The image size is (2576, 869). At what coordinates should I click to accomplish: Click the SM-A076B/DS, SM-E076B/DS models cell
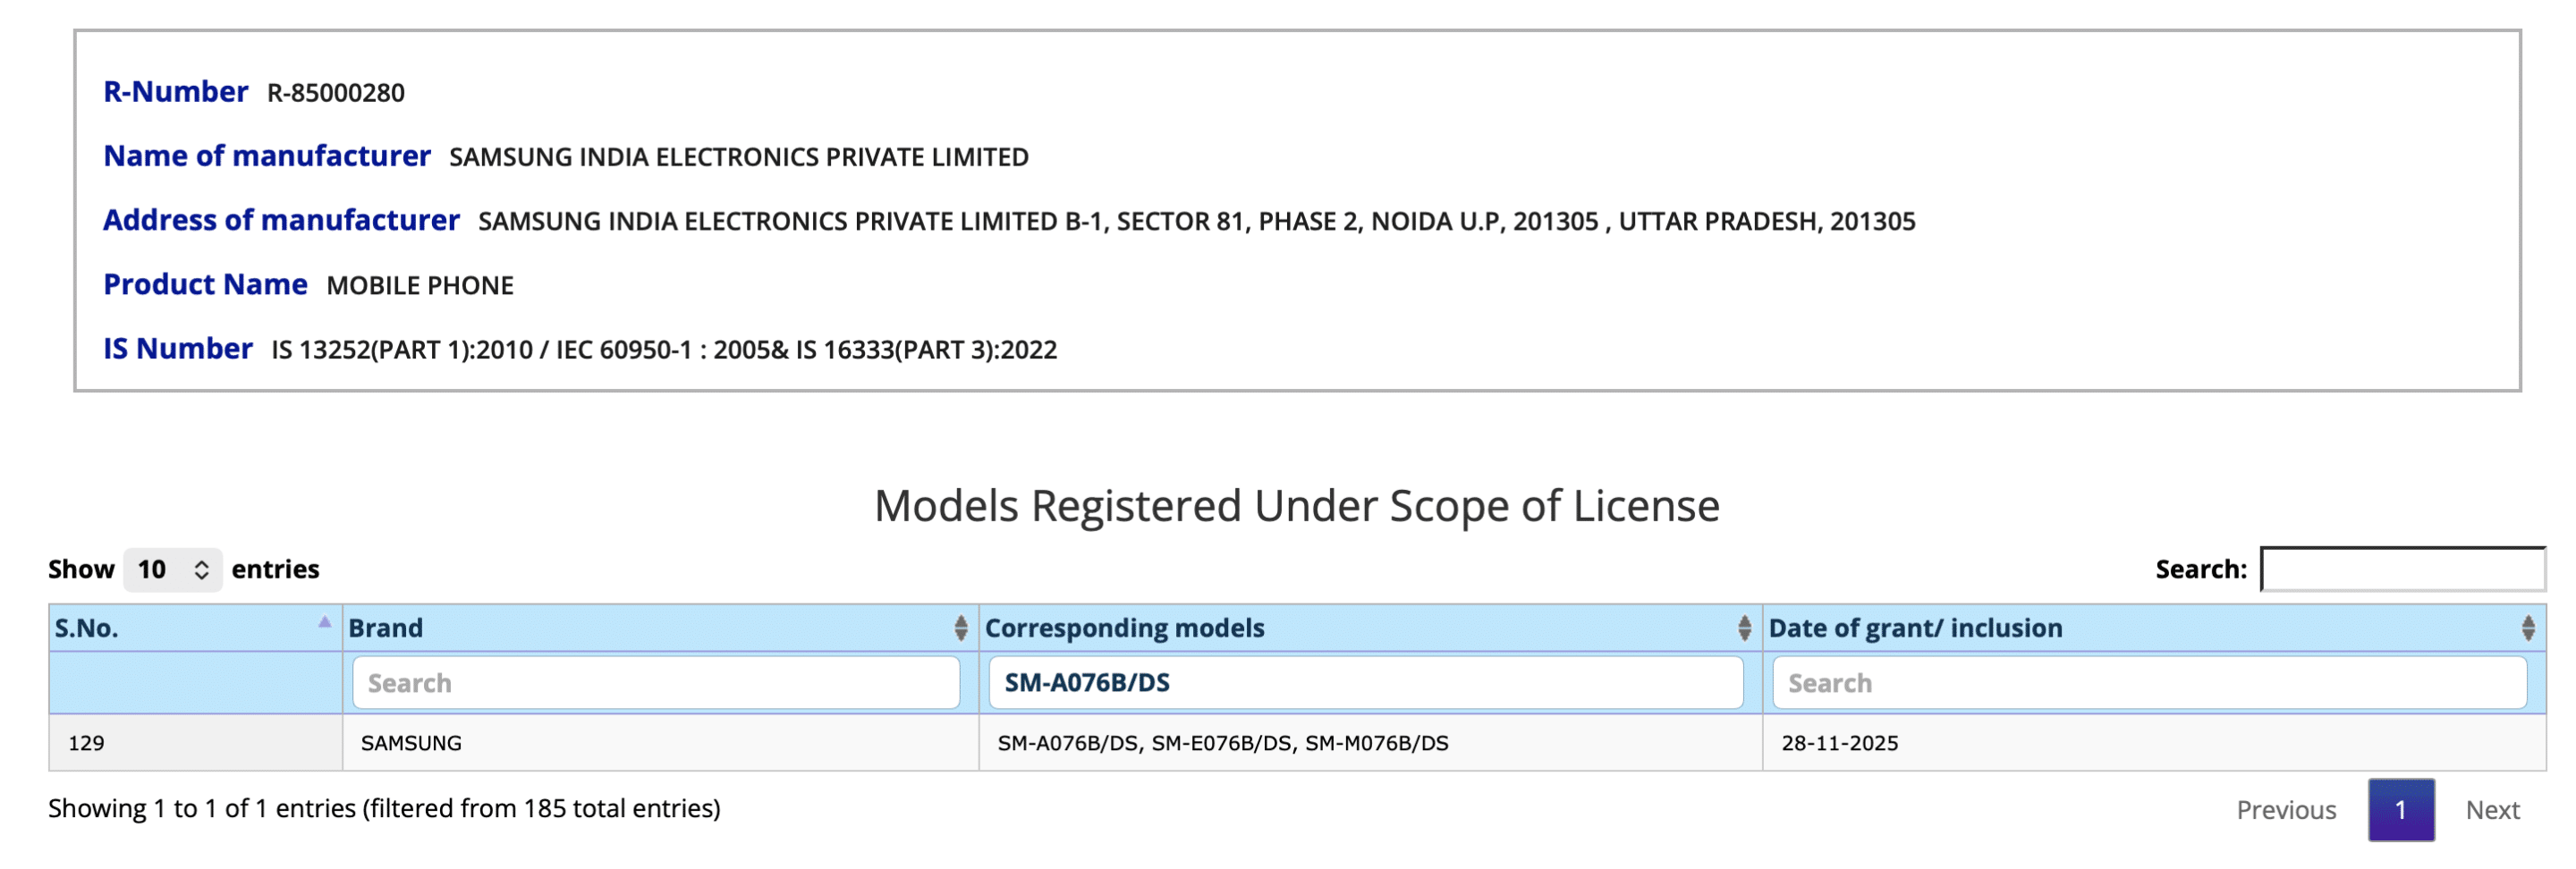1222,743
